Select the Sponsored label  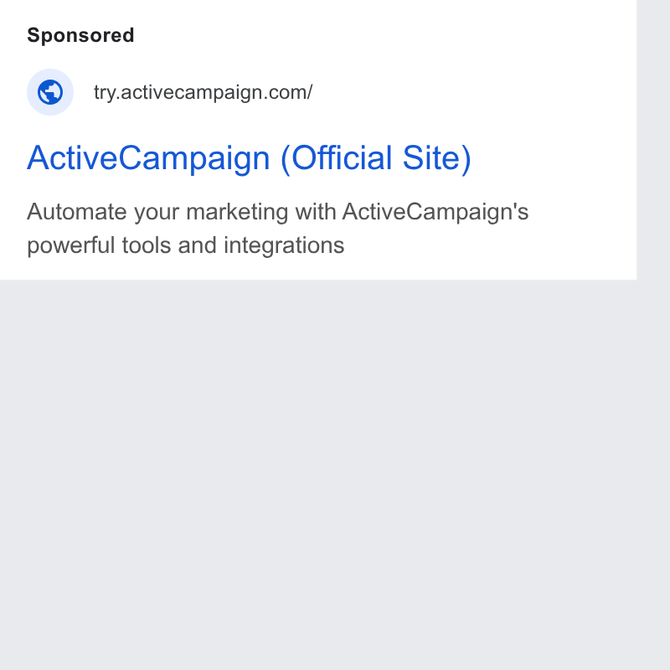(x=80, y=35)
